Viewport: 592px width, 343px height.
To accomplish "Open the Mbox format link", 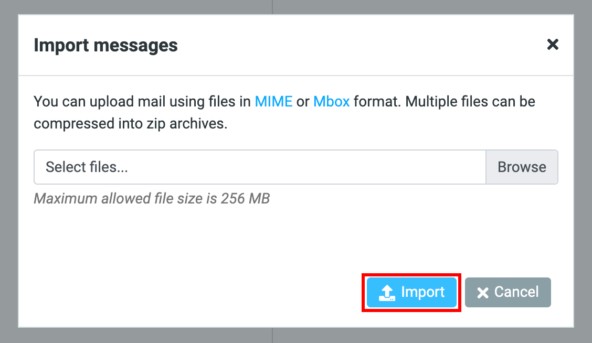I will coord(331,101).
